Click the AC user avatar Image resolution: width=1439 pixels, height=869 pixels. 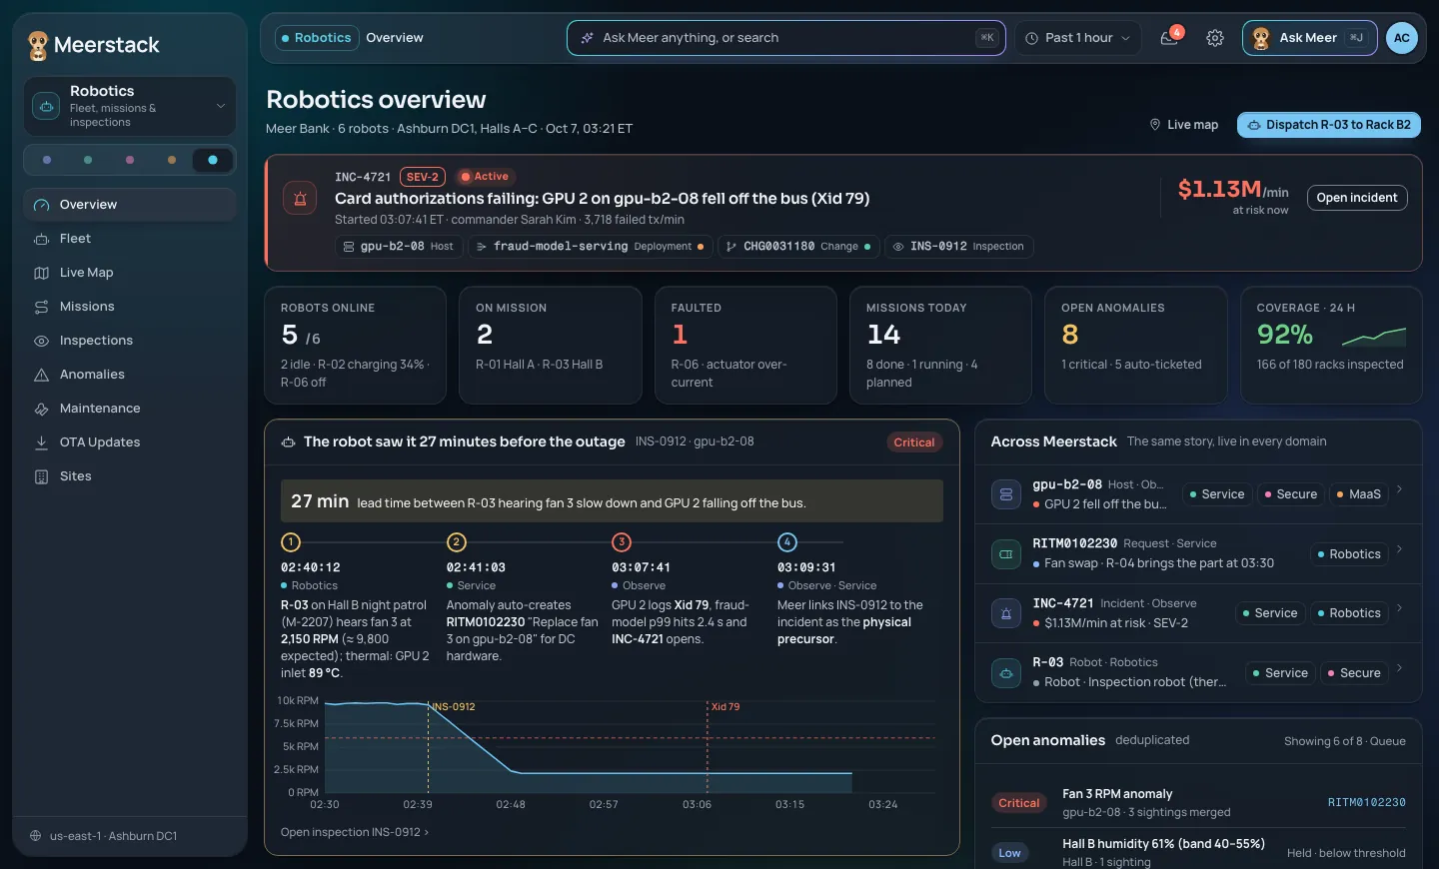1402,38
